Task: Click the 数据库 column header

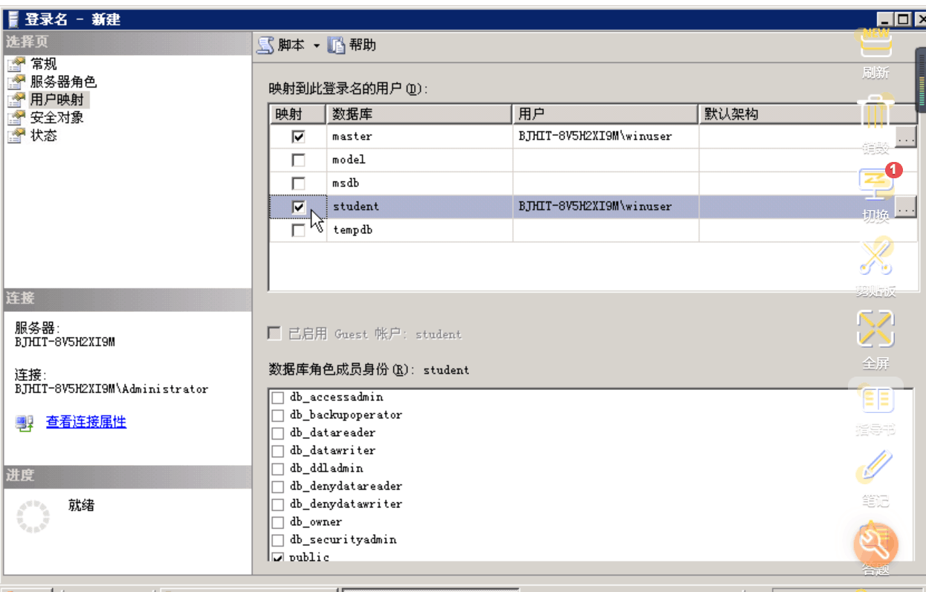Action: 420,114
